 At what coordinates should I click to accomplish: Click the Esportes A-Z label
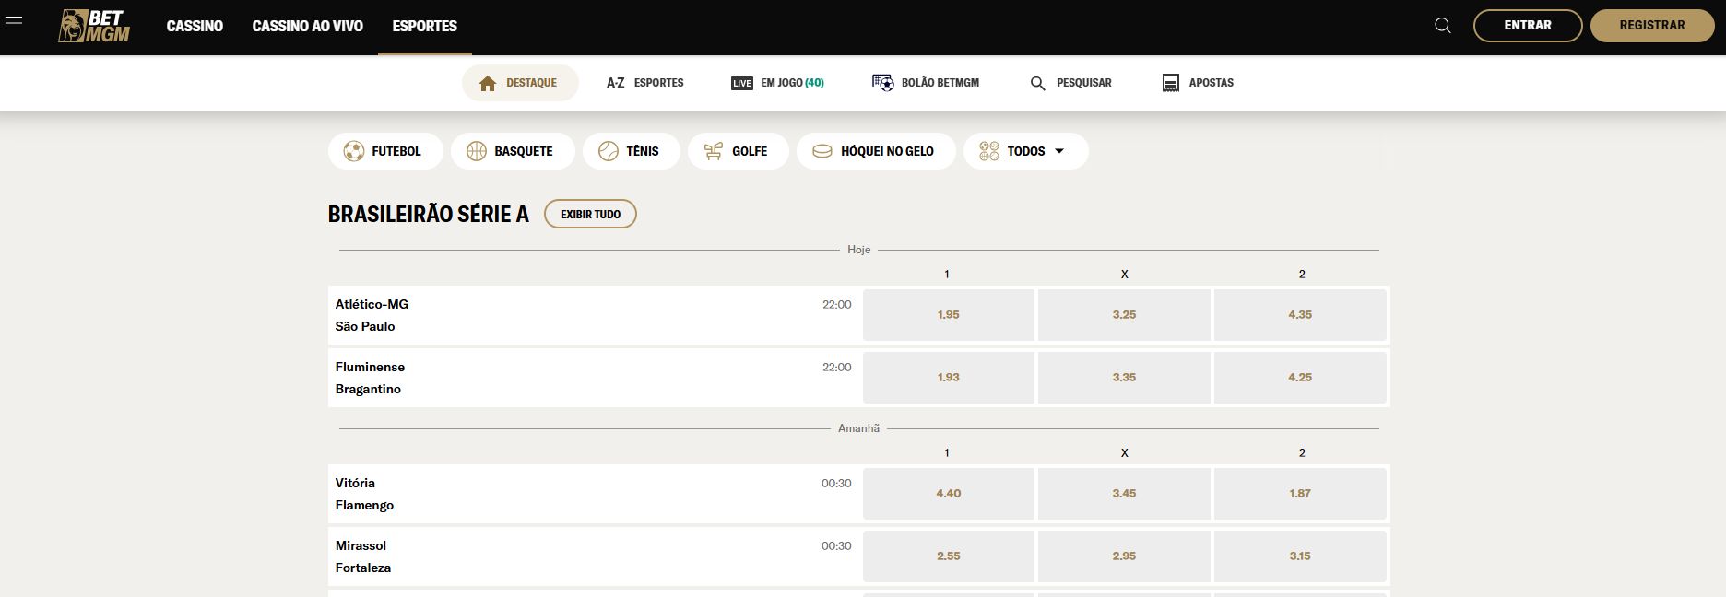pos(659,83)
